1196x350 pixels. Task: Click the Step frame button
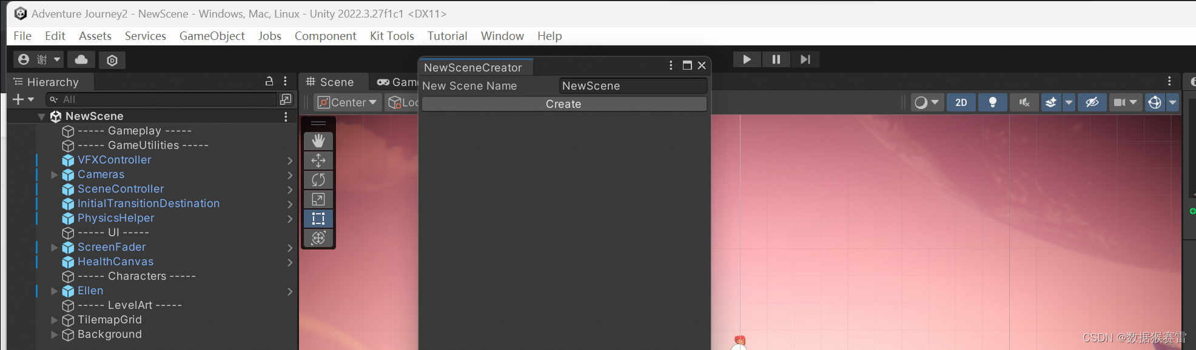(805, 59)
